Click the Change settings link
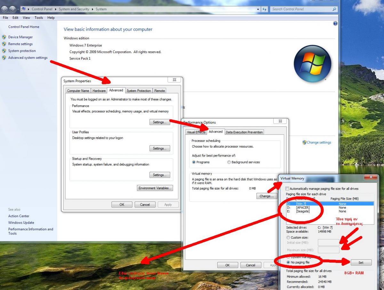The image size is (384, 290). [x=319, y=142]
